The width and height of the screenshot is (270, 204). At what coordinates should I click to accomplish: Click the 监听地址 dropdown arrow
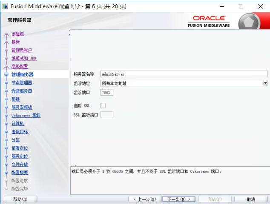pos(265,83)
